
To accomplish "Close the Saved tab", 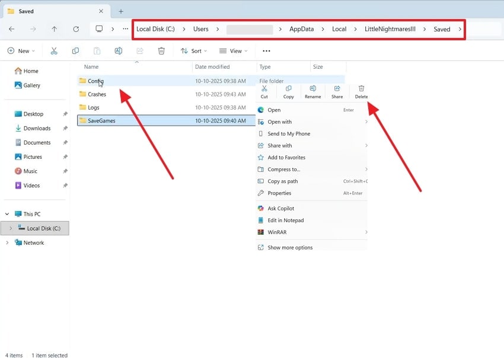I will [x=101, y=11].
